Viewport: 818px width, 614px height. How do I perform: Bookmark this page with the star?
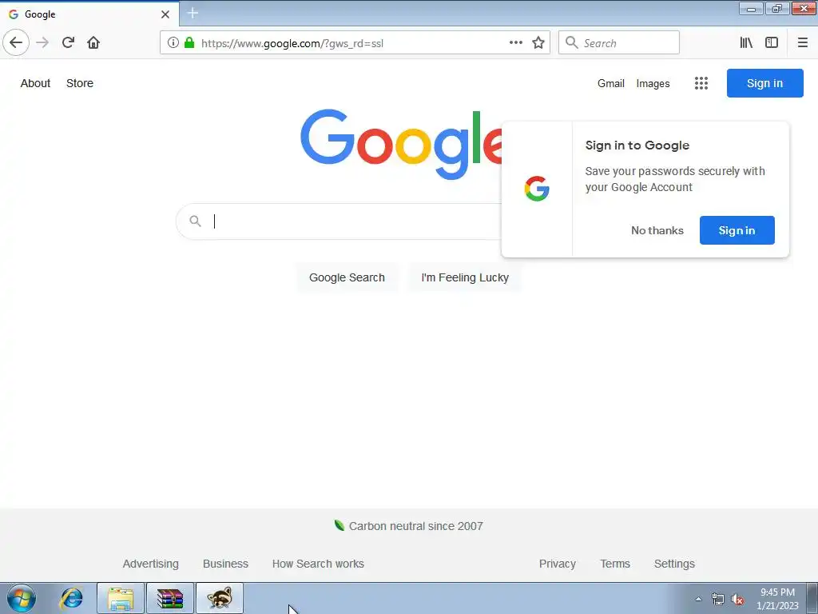[x=538, y=43]
